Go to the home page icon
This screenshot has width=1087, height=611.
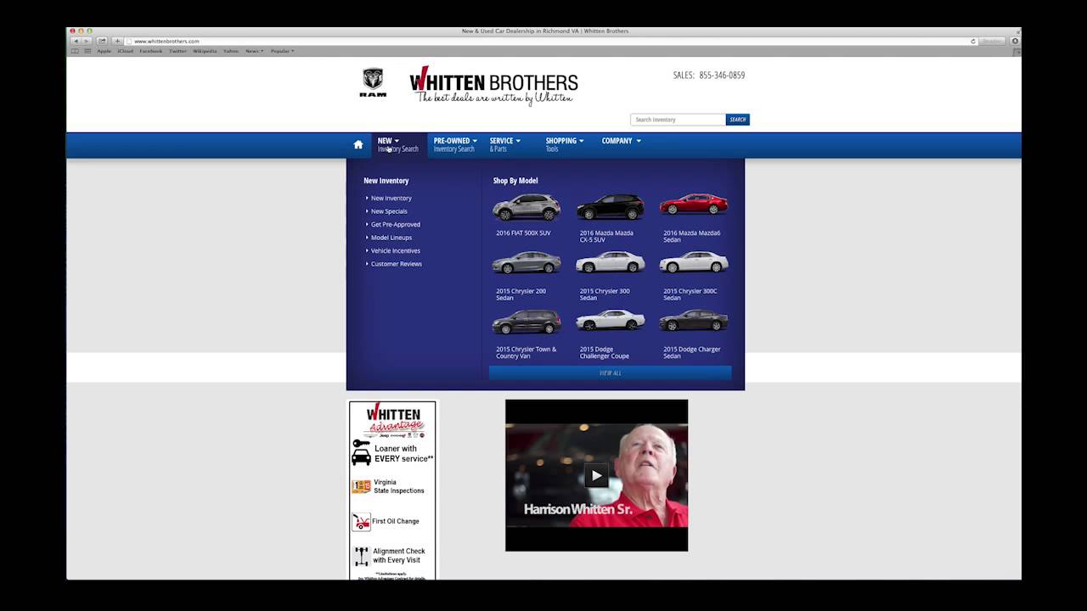pyautogui.click(x=358, y=144)
